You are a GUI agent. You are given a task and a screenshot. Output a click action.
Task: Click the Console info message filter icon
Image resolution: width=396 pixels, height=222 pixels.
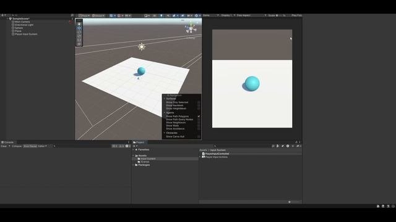pyautogui.click(x=114, y=146)
